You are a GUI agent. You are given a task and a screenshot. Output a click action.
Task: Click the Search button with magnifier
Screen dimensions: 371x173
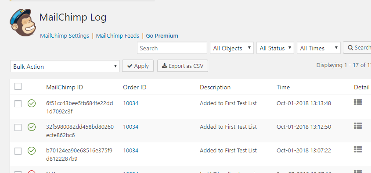click(357, 47)
